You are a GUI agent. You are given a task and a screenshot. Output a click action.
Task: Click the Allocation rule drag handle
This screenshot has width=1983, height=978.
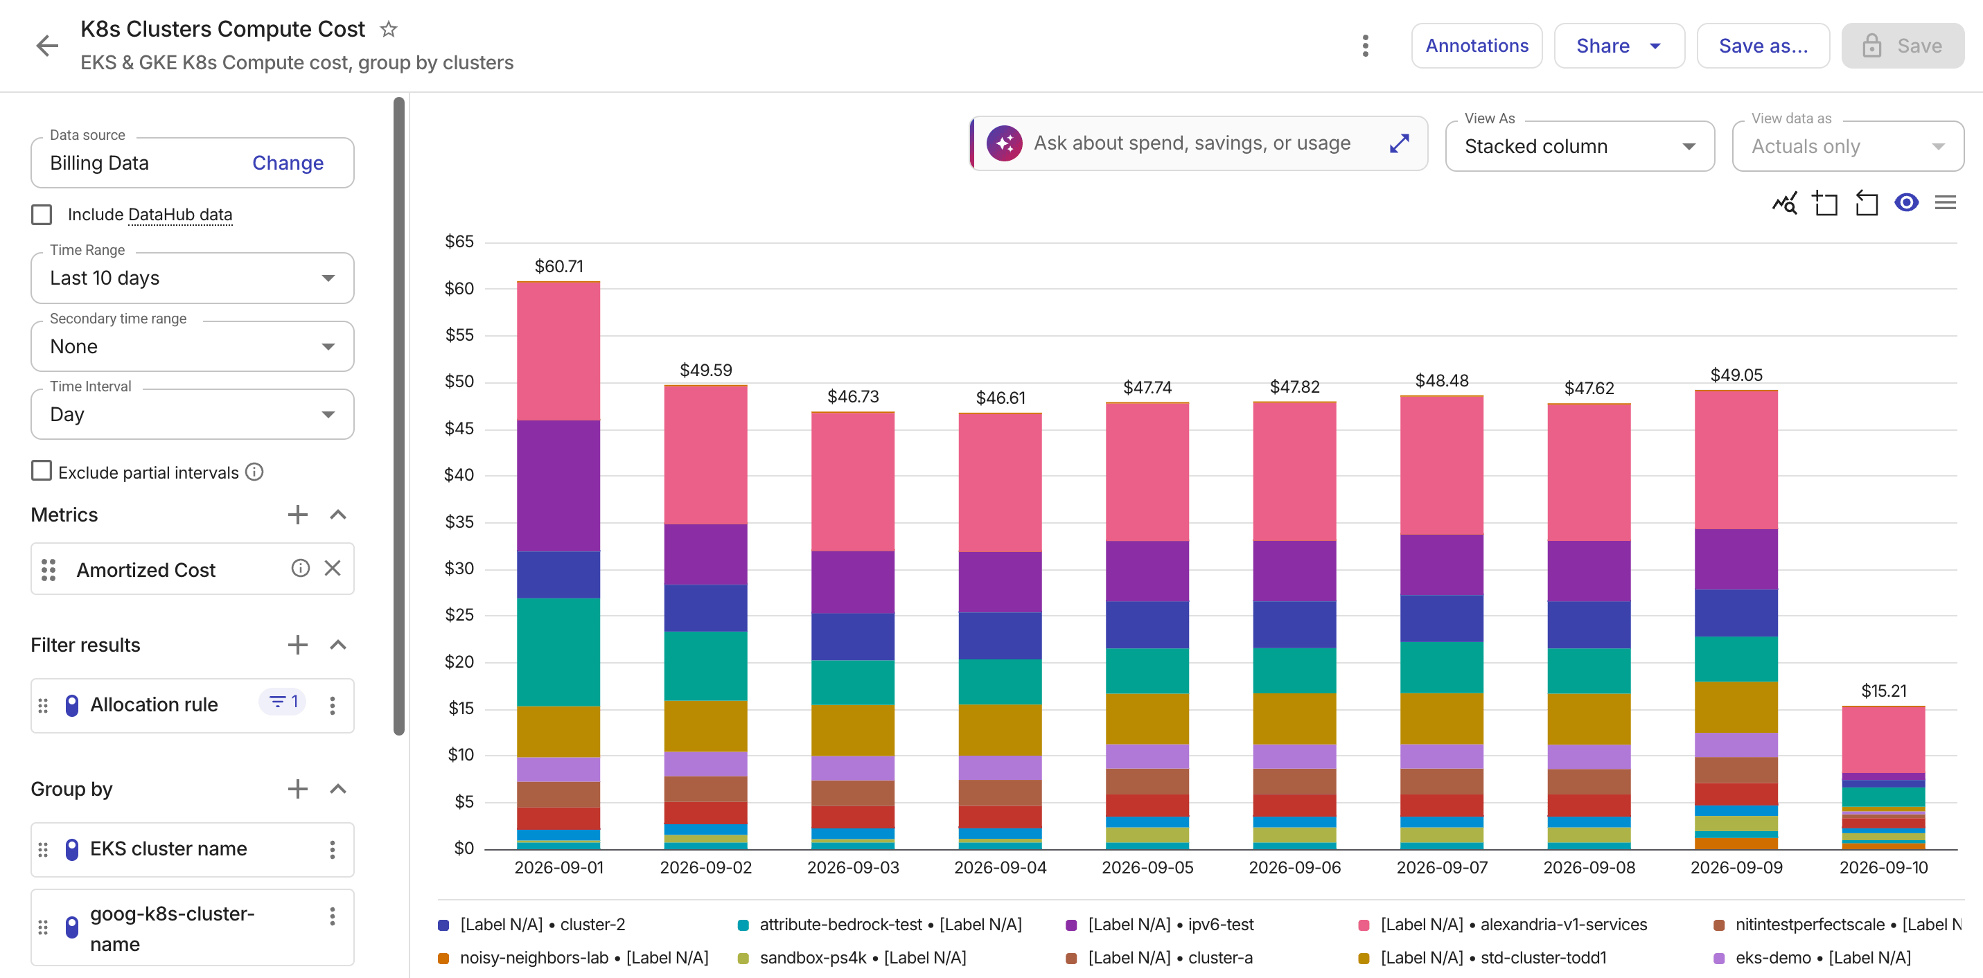pos(43,706)
